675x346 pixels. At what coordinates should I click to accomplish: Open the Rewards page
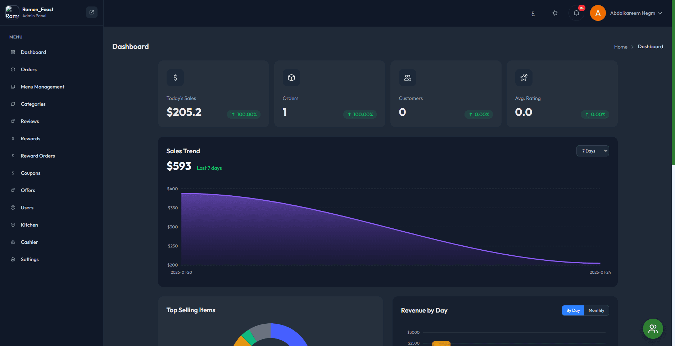[x=31, y=138]
